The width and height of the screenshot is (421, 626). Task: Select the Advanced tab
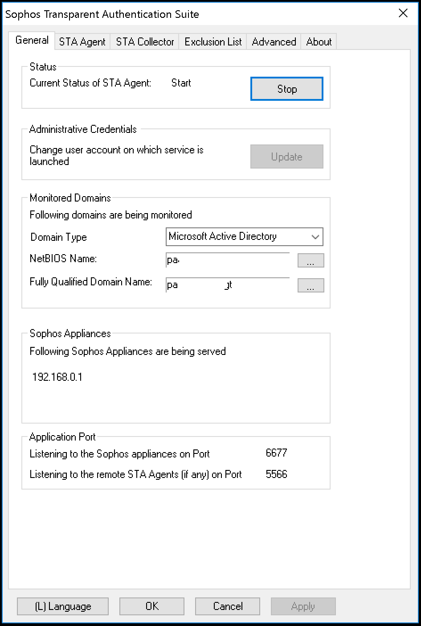pyautogui.click(x=274, y=42)
